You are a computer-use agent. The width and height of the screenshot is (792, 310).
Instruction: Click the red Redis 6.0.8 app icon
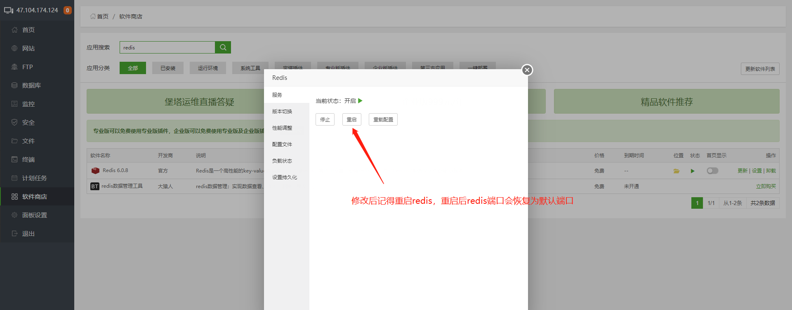[95, 170]
